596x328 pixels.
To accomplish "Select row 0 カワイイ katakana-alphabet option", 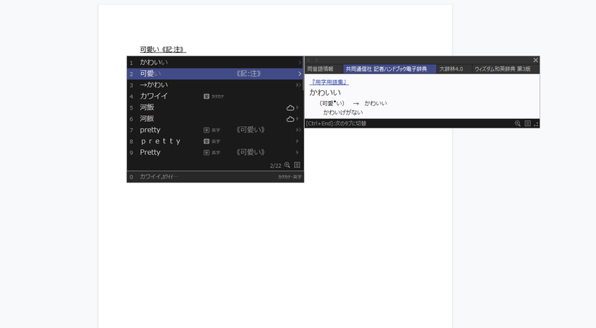I will 159,177.
